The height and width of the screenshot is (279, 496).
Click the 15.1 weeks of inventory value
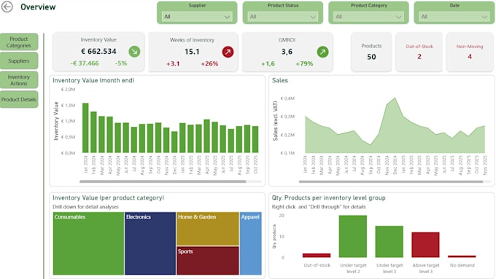click(x=192, y=52)
